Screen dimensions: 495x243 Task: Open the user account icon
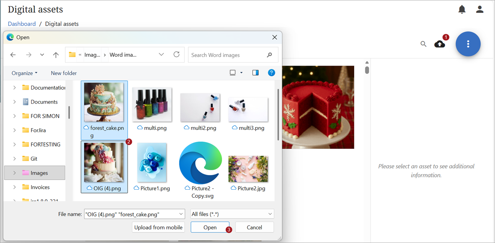tap(479, 10)
